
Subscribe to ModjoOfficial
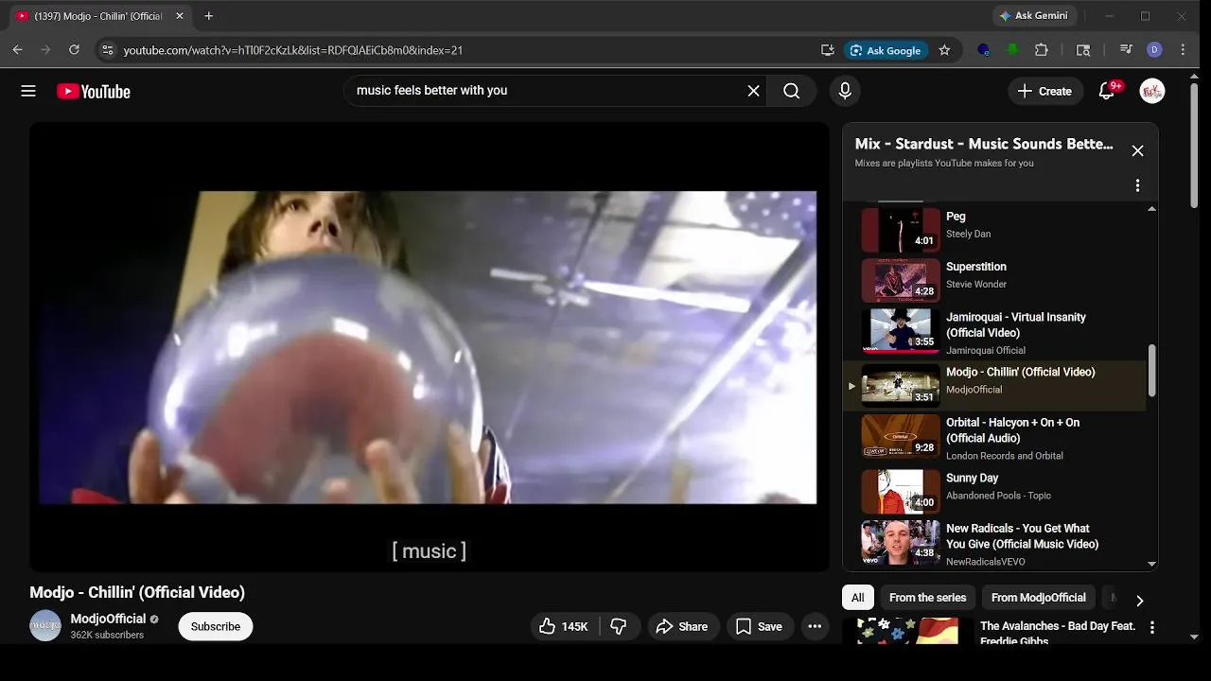tap(216, 626)
